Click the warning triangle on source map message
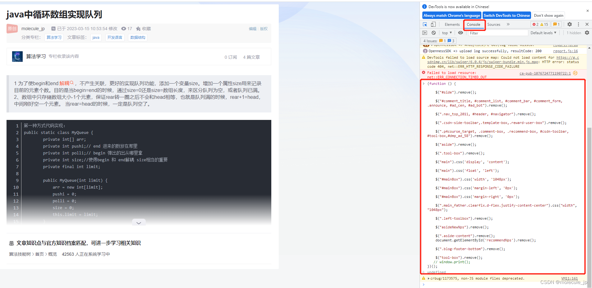592x288 pixels. point(424,57)
